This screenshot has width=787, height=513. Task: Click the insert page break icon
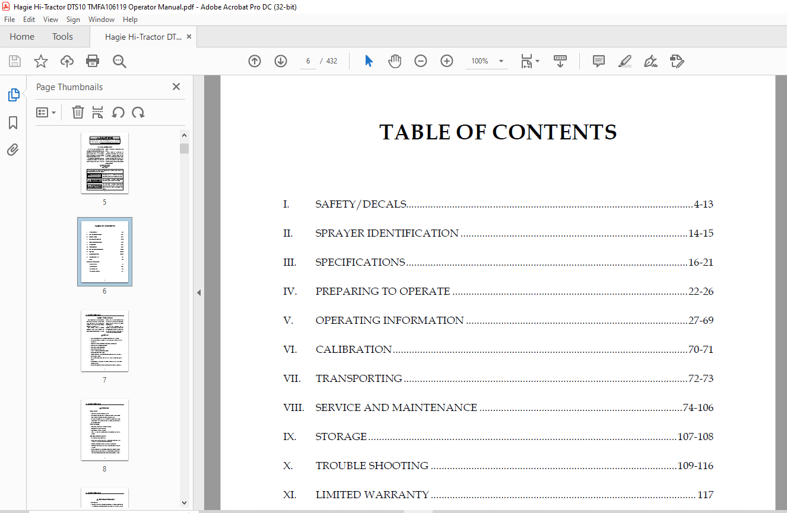(98, 112)
